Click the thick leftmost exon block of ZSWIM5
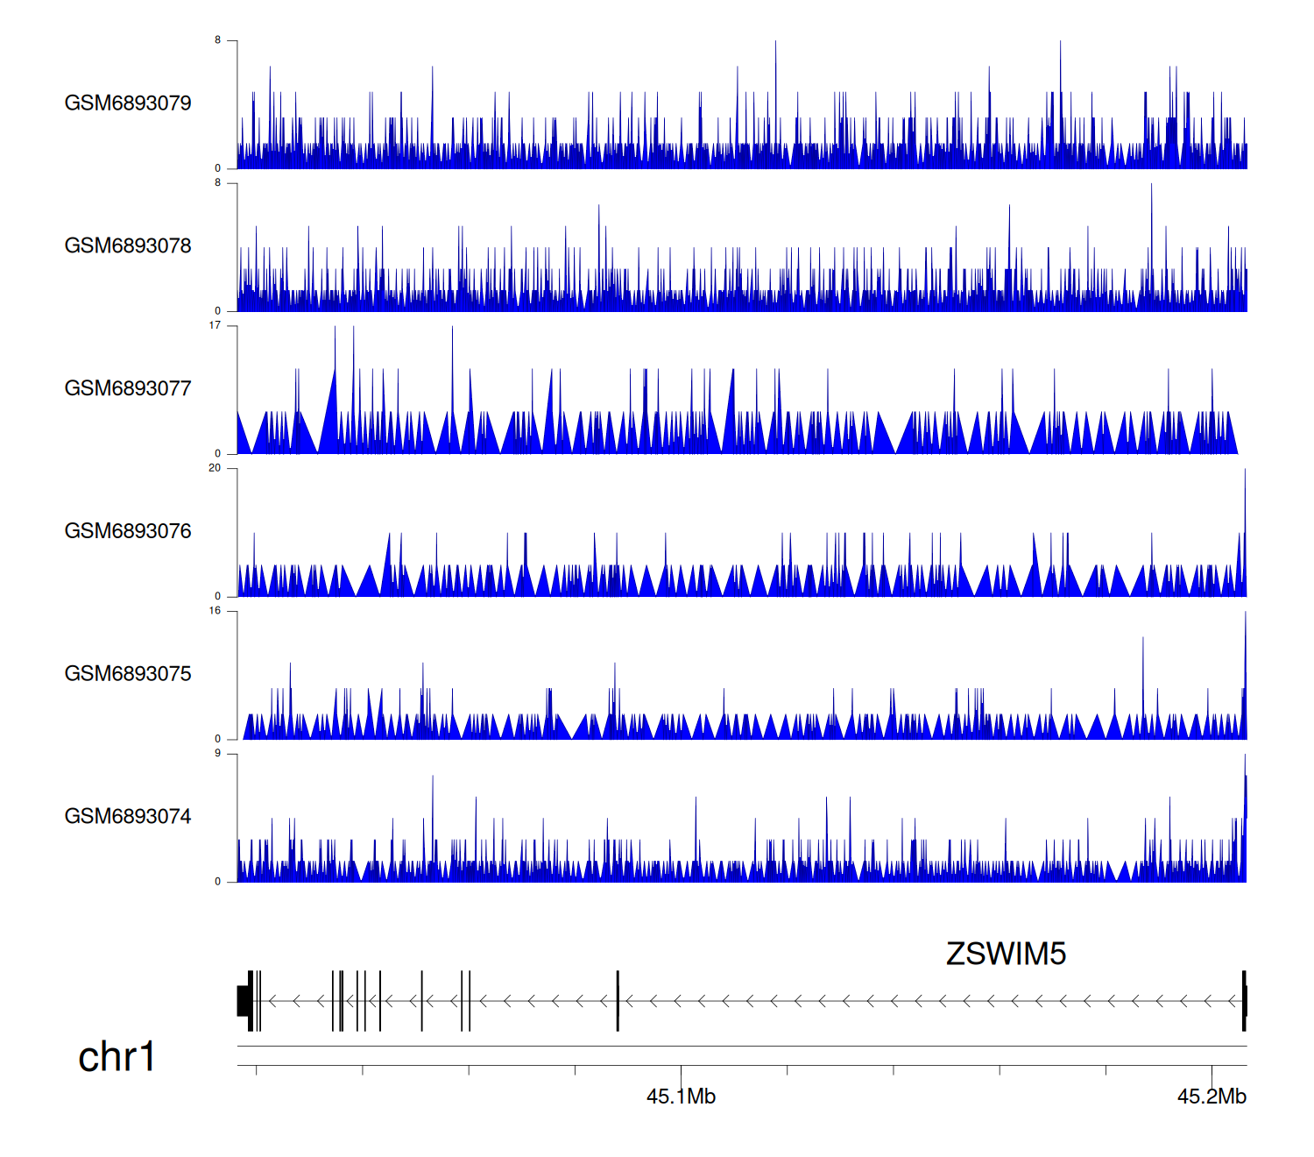The height and width of the screenshot is (1157, 1314). tap(244, 1001)
